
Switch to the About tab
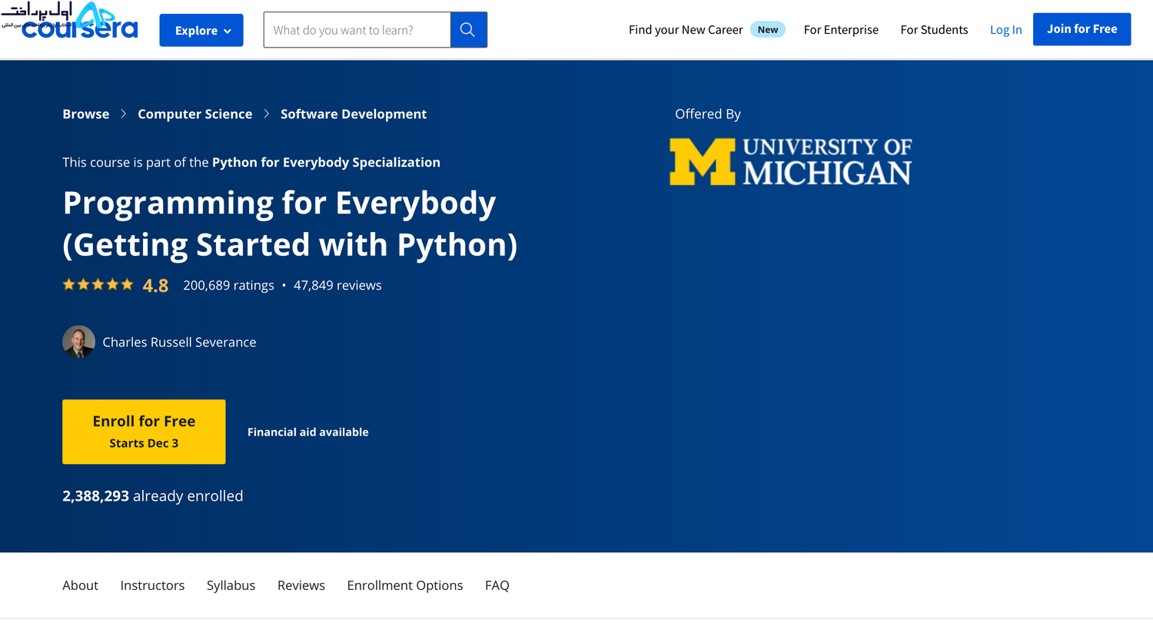pos(80,585)
